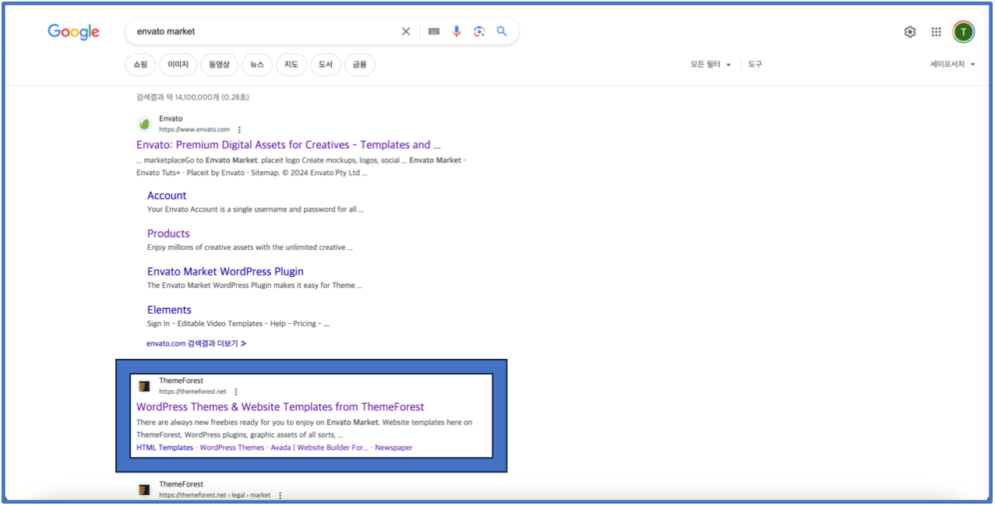The width and height of the screenshot is (995, 506).
Task: Open Envato: Premium Digital Assets for Creatives result
Action: pyautogui.click(x=288, y=145)
